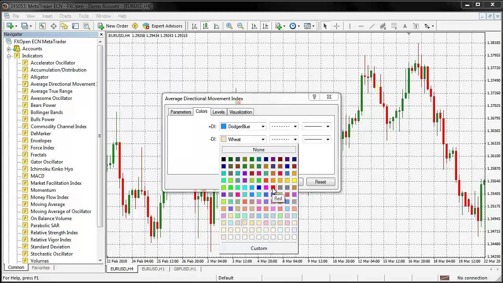Click the Reset button
Screen dimensions: 503x283
320,182
